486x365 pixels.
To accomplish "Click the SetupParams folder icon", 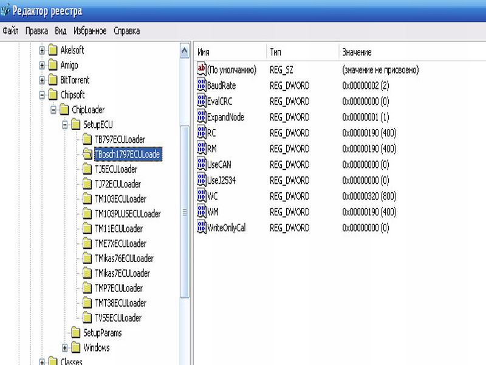I will (75, 333).
